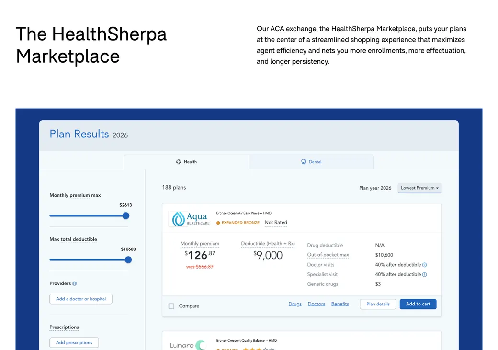Click the Not Rated label
The height and width of the screenshot is (350, 498).
(x=276, y=223)
